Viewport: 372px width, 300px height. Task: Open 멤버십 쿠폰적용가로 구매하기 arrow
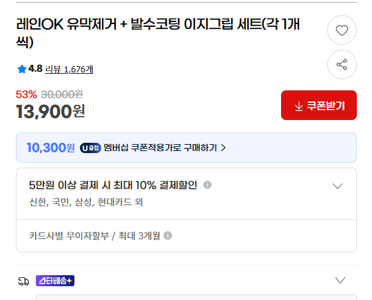pyautogui.click(x=223, y=148)
